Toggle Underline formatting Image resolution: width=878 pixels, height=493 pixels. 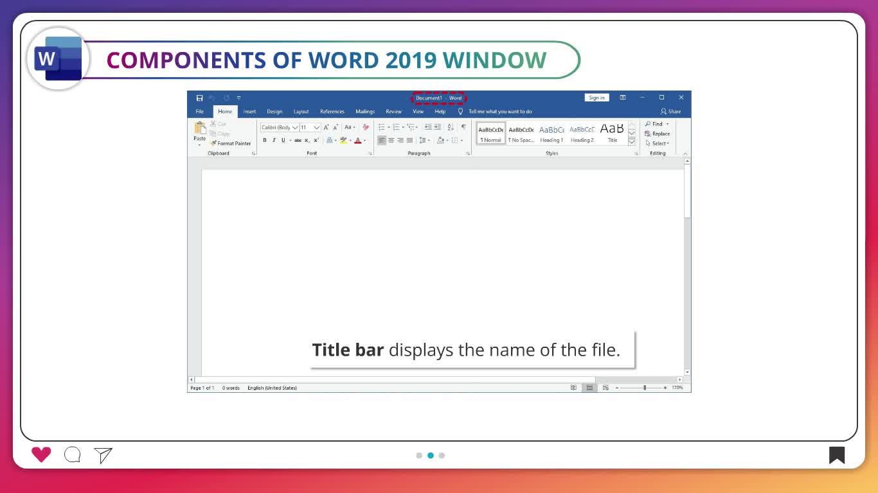point(283,140)
